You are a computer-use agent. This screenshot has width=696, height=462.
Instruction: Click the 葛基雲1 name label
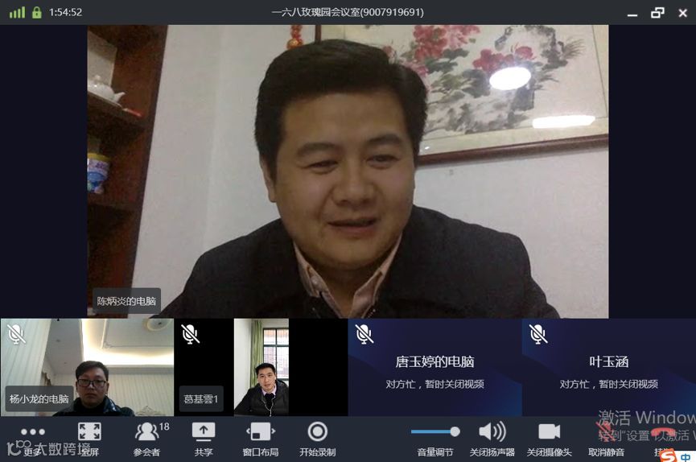[x=201, y=399]
